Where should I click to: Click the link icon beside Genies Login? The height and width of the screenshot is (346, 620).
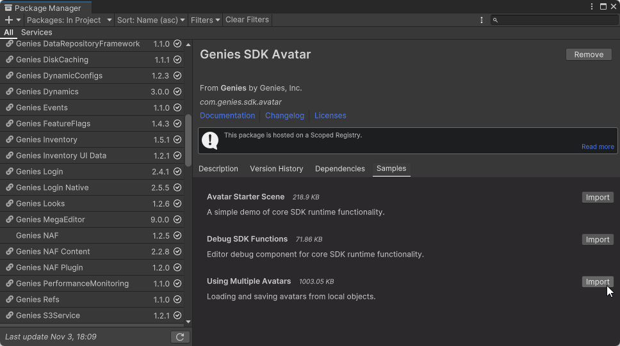point(10,171)
